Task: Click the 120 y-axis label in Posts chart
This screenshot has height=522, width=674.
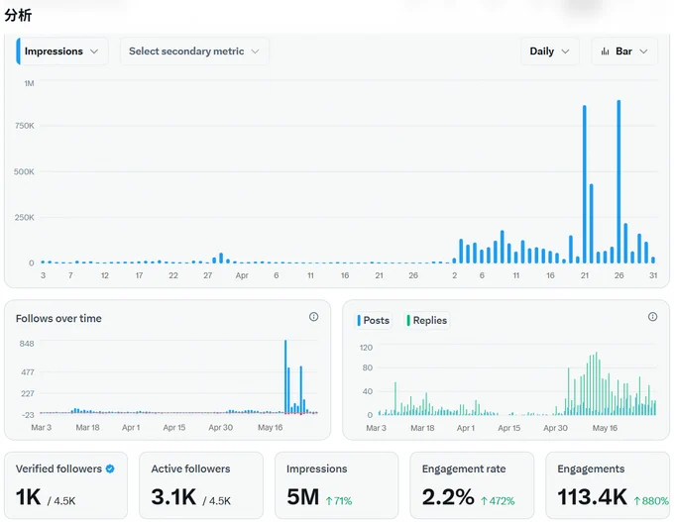Action: pos(366,347)
